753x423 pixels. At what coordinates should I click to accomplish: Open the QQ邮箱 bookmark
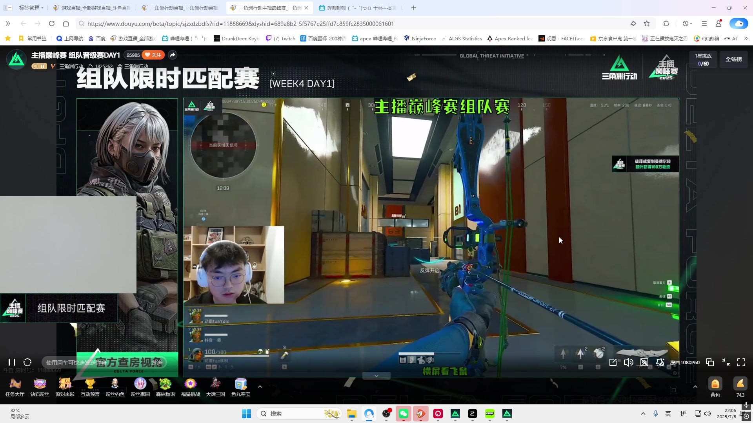point(707,38)
